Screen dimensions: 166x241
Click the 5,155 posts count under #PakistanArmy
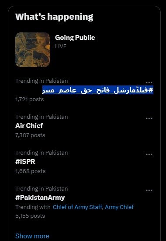pos(30,216)
